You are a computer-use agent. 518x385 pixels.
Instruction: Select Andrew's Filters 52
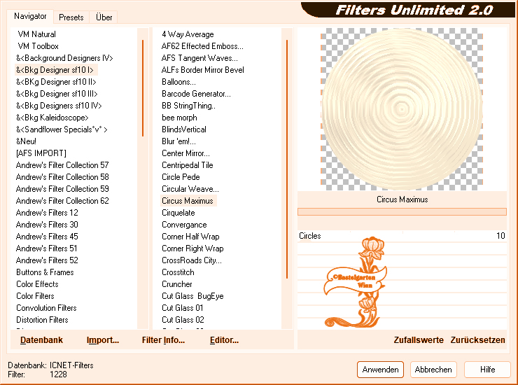[x=47, y=260]
